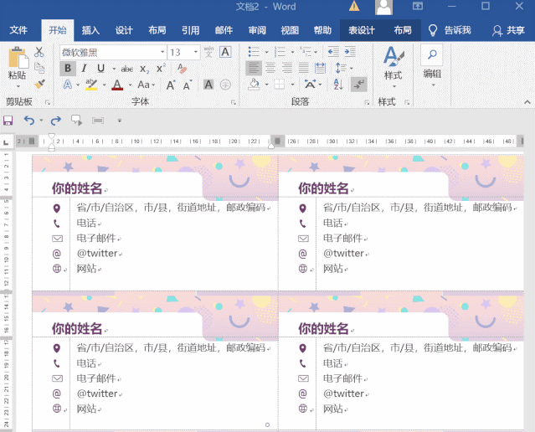This screenshot has height=432, width=535.
Task: Click 告诉我 Tell Me search
Action: (x=450, y=30)
